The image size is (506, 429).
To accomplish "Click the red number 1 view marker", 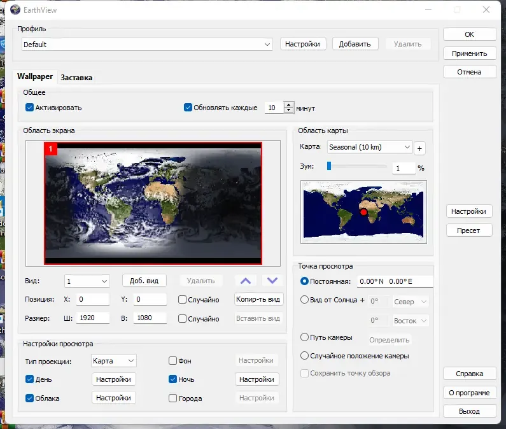I will 51,149.
